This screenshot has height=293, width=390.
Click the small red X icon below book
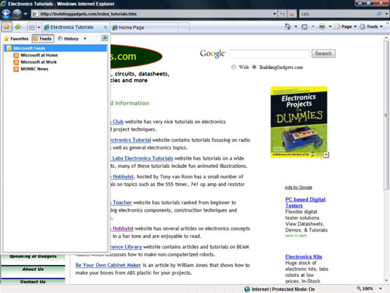[x=326, y=155]
